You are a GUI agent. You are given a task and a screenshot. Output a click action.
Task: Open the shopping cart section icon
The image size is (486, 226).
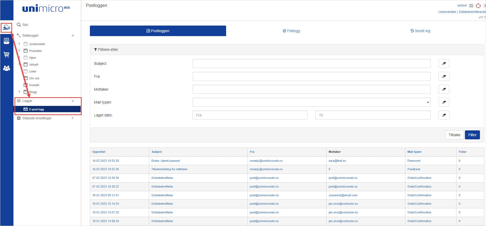(7, 55)
